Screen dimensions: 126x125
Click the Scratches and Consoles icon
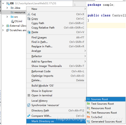pyautogui.click(x=8, y=30)
